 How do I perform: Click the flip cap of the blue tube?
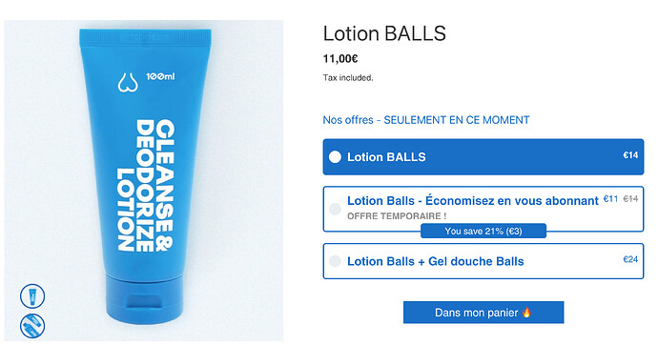click(x=144, y=299)
